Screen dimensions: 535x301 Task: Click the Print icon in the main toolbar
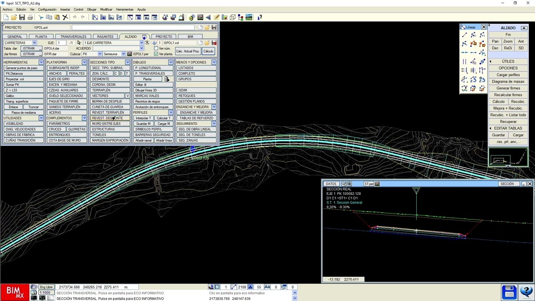[30, 17]
